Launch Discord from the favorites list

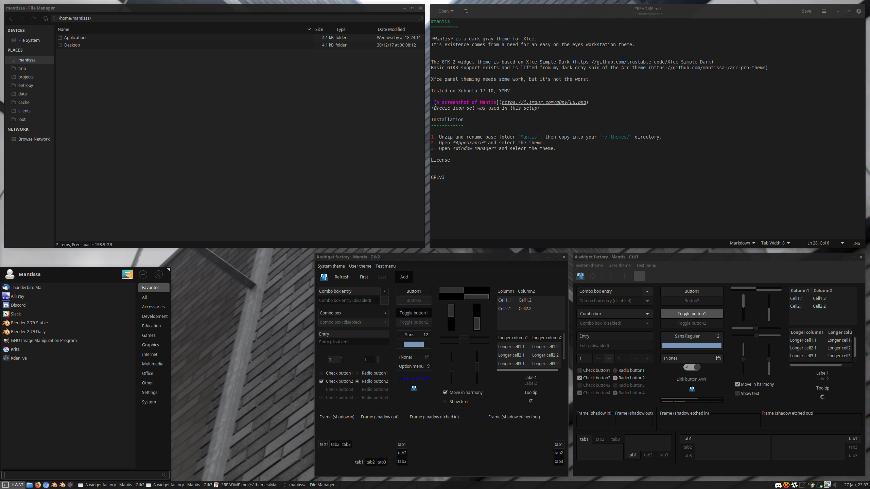[18, 305]
